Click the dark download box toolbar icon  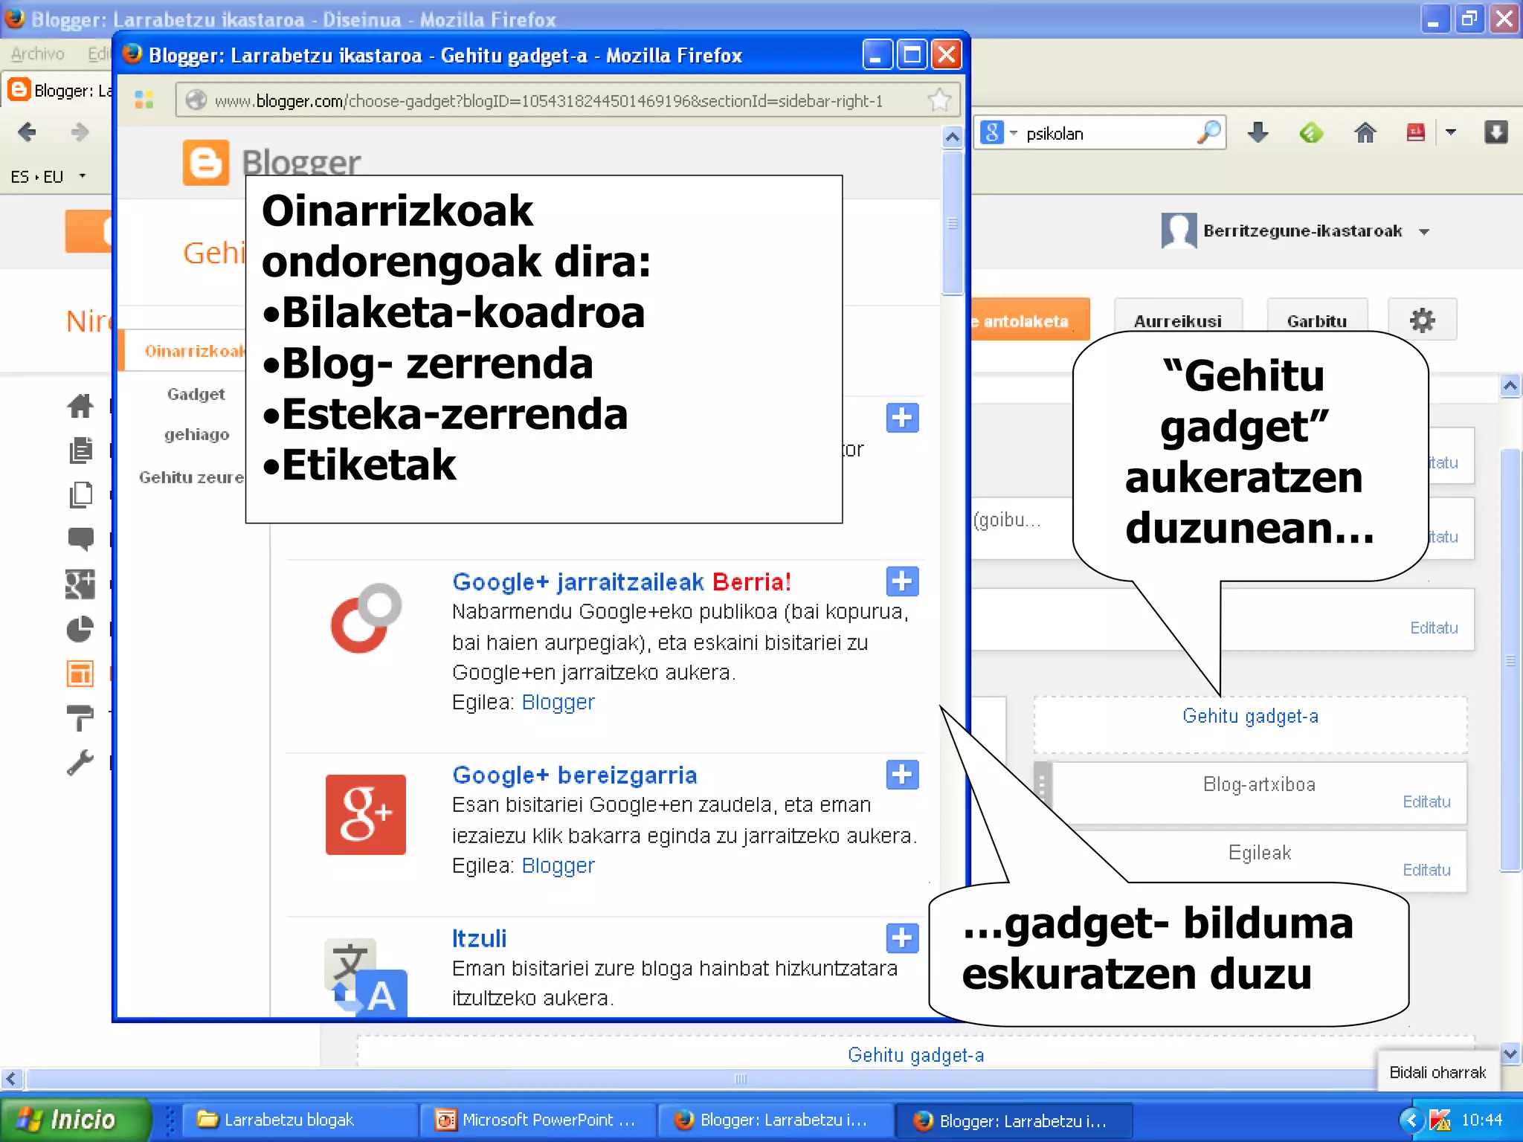coord(1495,133)
